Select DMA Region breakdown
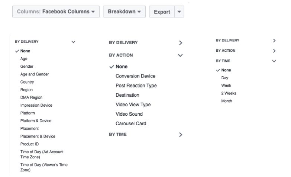Image resolution: width=291 pixels, height=177 pixels. pos(31,97)
